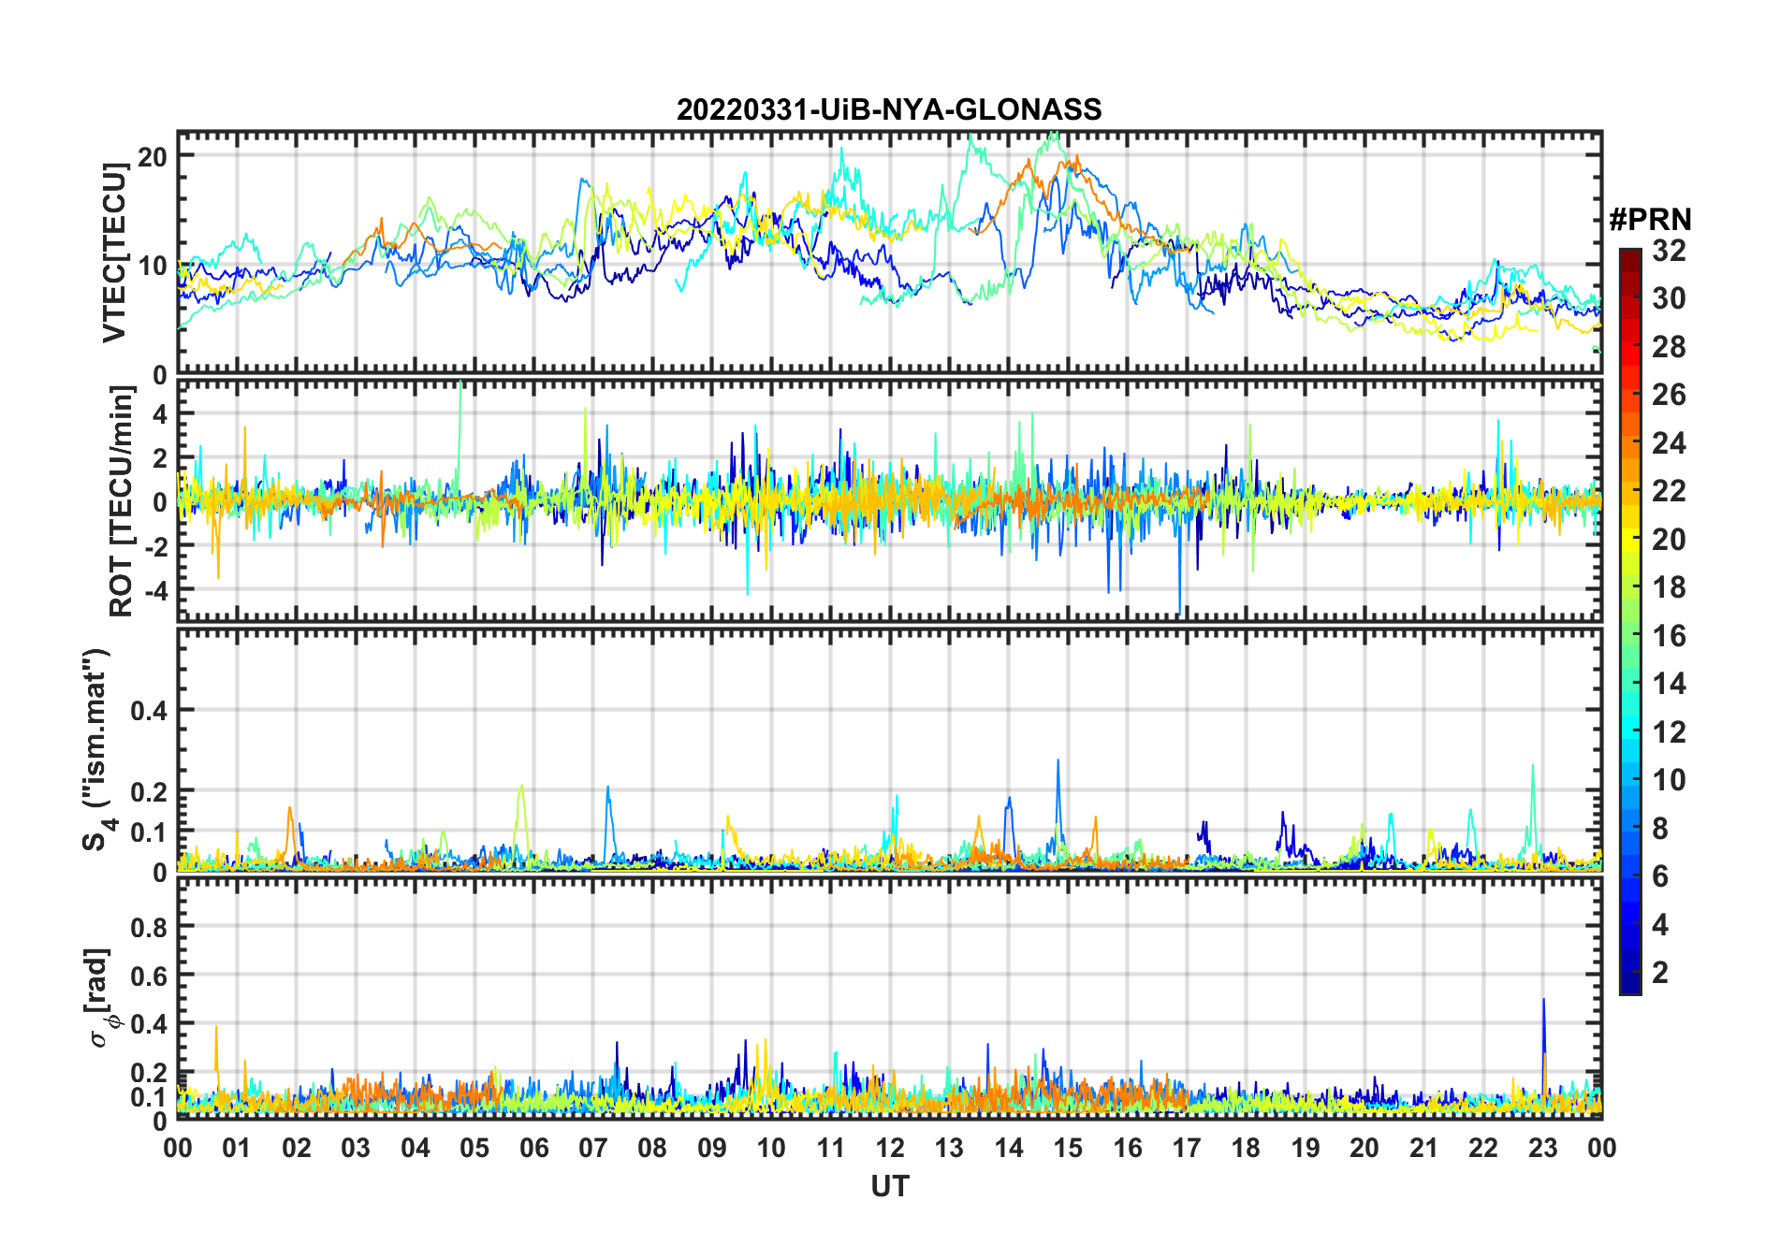Click the sigma-phi y-axis tick 0.6
This screenshot has height=1244, width=1780.
tap(150, 976)
